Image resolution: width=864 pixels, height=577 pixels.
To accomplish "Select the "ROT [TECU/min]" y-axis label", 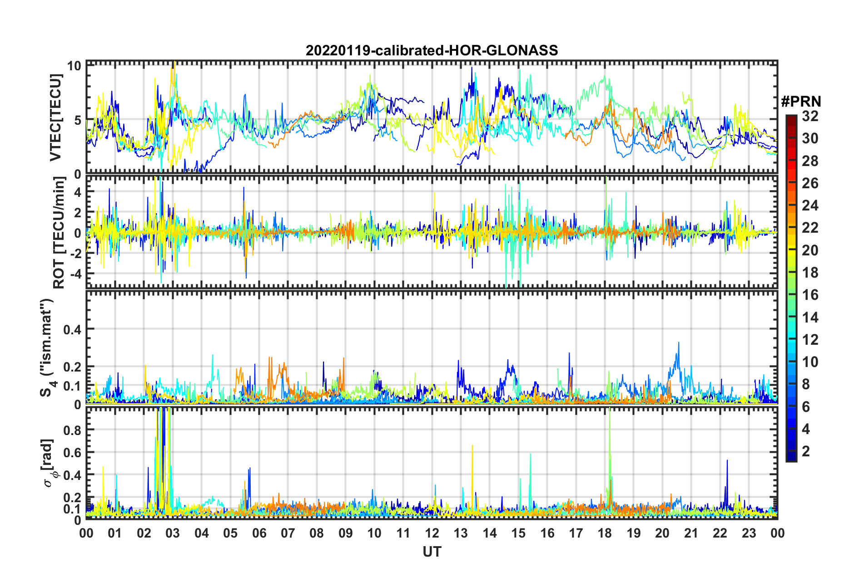I will click(59, 233).
